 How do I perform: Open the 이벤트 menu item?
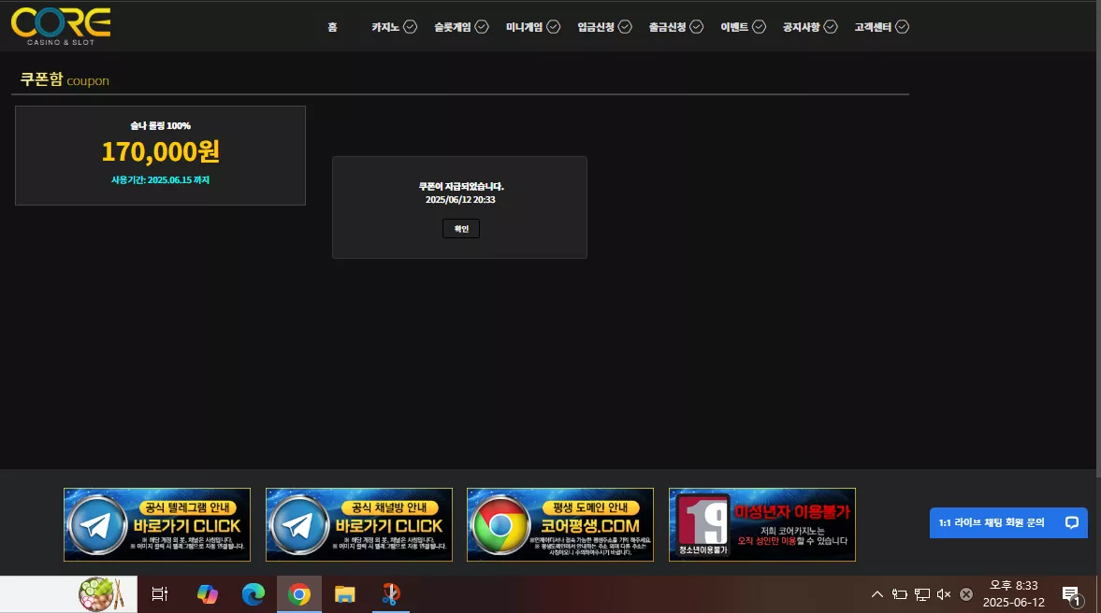coord(734,27)
